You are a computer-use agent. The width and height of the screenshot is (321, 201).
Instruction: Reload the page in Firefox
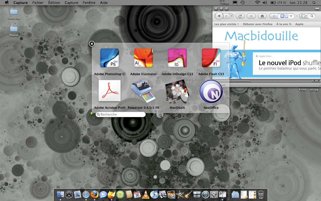240,16
